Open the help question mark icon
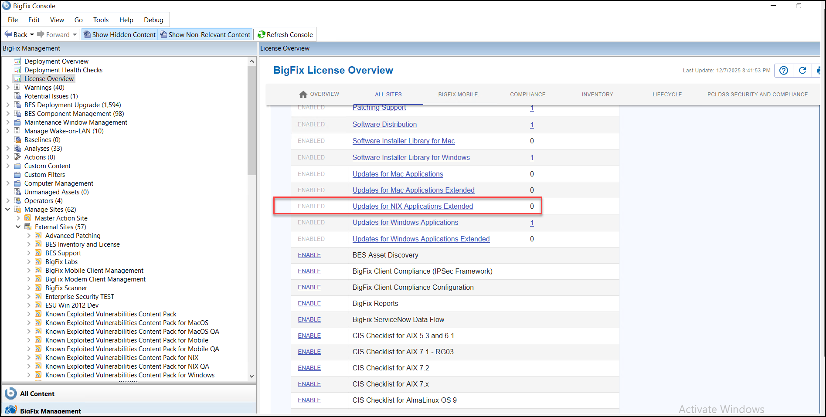 (784, 70)
